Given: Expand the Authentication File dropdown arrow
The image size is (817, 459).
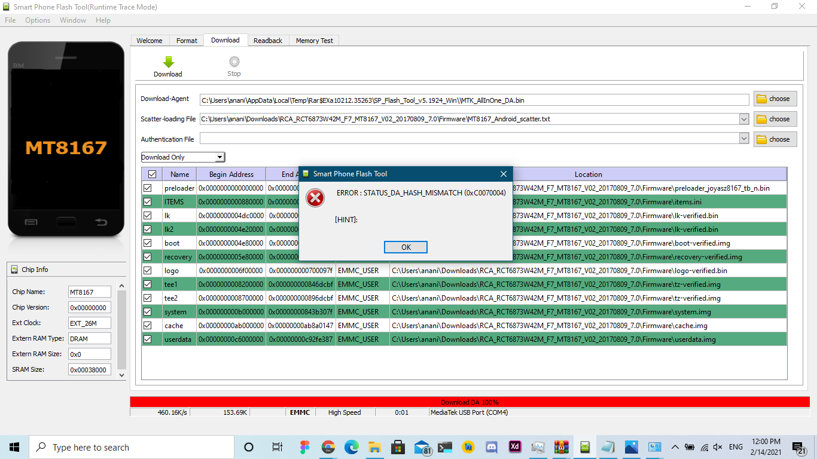Looking at the screenshot, I should (x=744, y=139).
